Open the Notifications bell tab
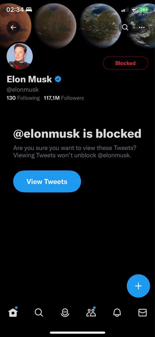 (x=117, y=313)
